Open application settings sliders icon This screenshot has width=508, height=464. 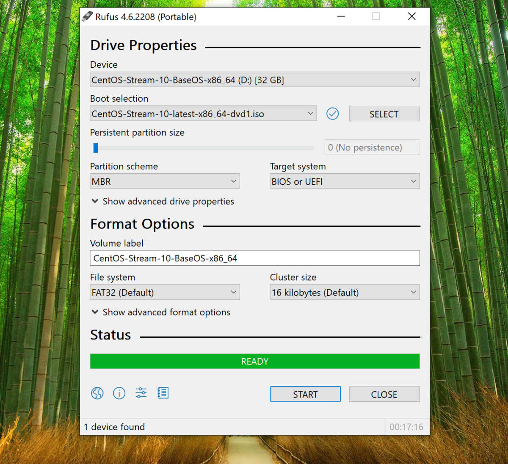coord(141,393)
